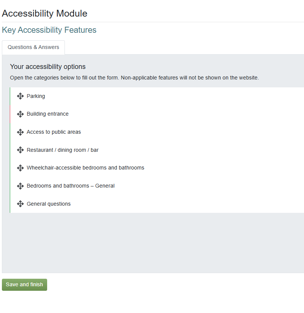Select the move icon next to Access to public areas

[20, 132]
